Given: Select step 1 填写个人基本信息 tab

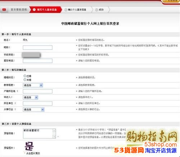Looking at the screenshot, I should (46, 10).
